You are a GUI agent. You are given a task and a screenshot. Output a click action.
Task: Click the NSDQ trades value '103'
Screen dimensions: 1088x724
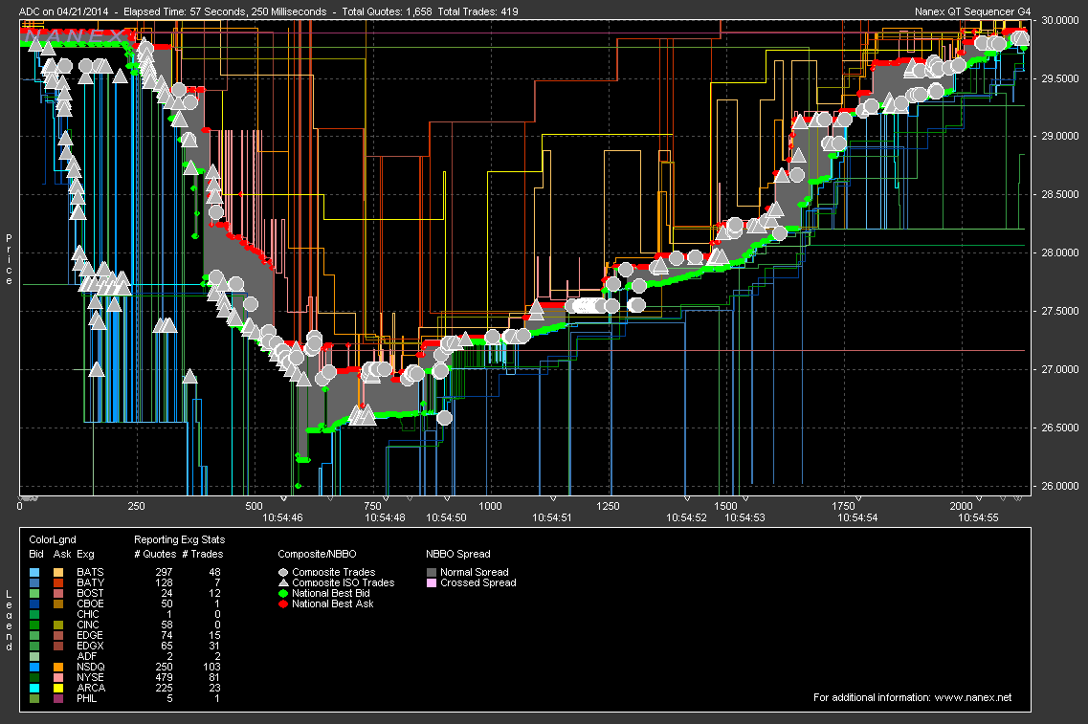tap(211, 667)
